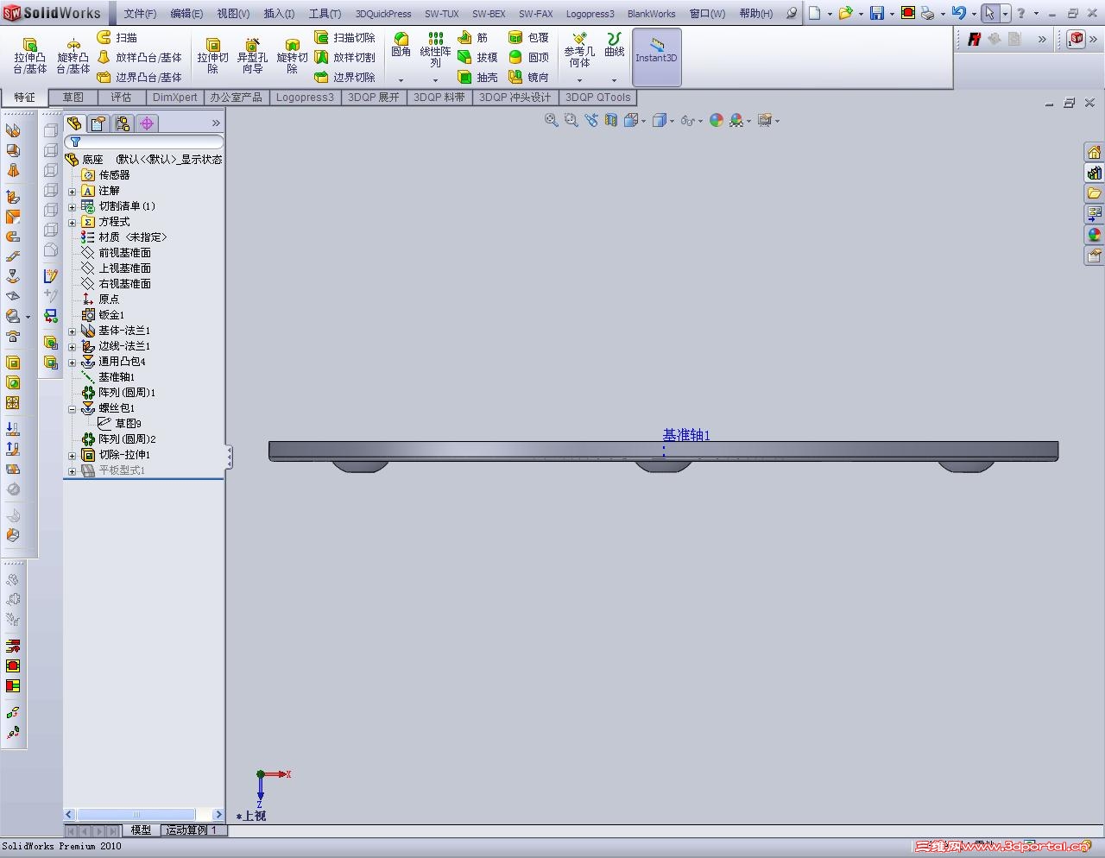The width and height of the screenshot is (1105, 858).
Task: Switch to the 评估 evaluate tab
Action: pyautogui.click(x=122, y=98)
